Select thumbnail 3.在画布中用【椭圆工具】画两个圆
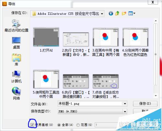This screenshot has width=162, height=131. click(x=106, y=37)
